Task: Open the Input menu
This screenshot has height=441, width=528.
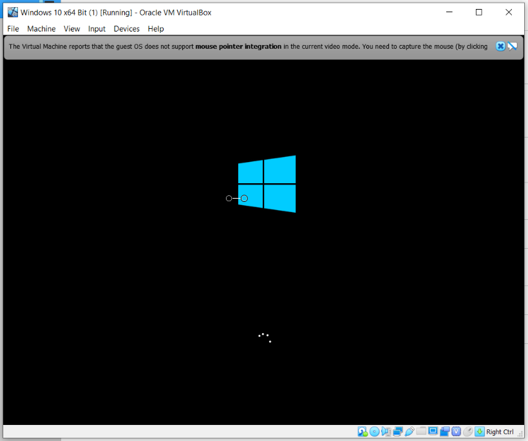Action: coord(97,29)
